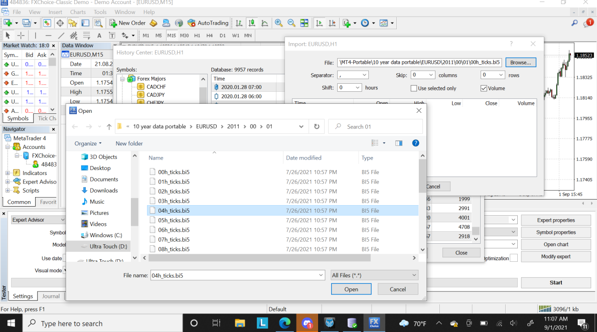Toggle the Strategy Tester toolbar icon
The width and height of the screenshot is (597, 332).
[98, 23]
